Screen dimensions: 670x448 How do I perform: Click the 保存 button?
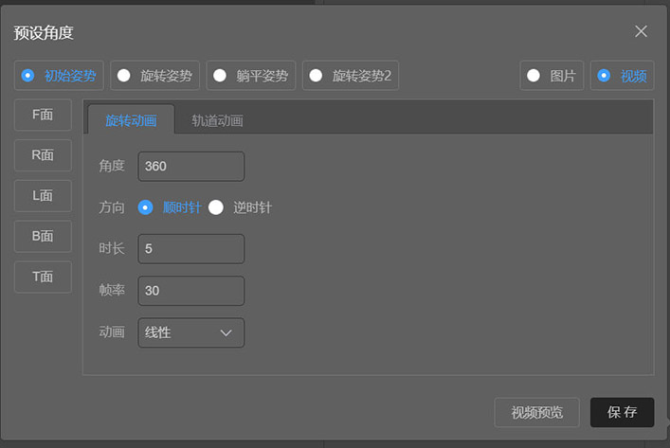622,412
